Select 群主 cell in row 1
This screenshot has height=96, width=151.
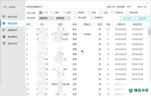[74, 29]
